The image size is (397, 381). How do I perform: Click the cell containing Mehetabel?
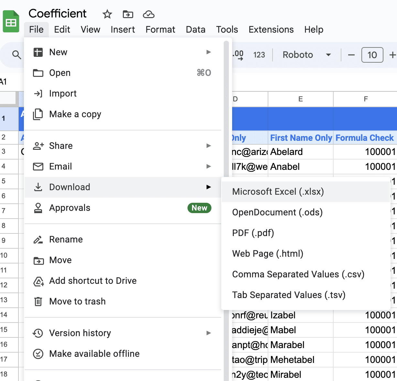(301, 360)
